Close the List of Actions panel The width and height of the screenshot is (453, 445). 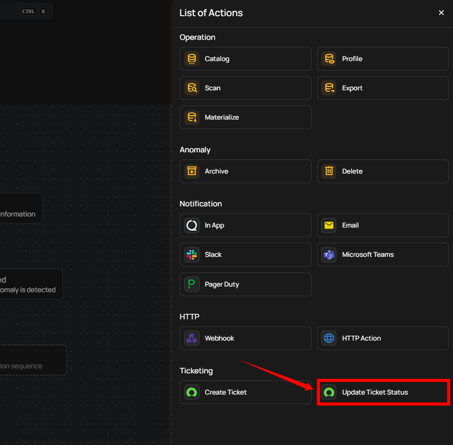click(x=441, y=13)
